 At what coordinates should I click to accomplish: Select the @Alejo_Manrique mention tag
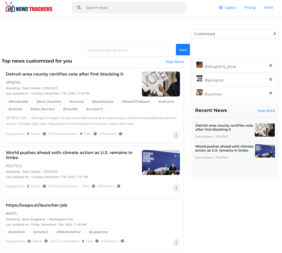tap(43, 109)
